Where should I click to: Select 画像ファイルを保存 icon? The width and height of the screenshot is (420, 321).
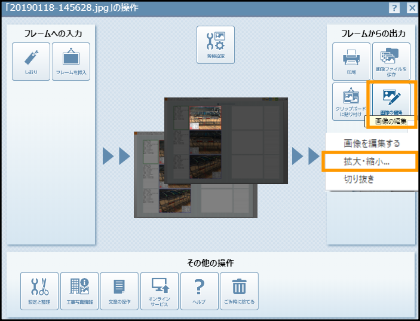coord(391,62)
